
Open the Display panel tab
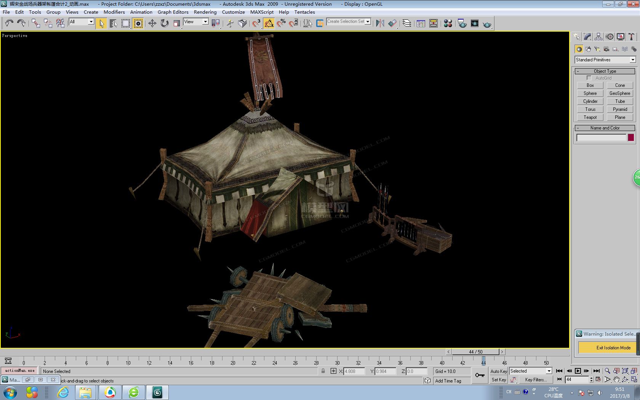click(x=621, y=37)
